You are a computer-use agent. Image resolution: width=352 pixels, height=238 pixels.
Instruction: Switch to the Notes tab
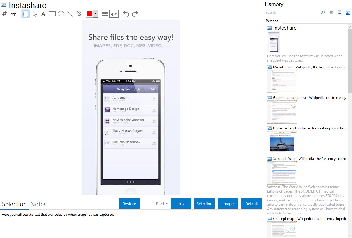click(38, 204)
